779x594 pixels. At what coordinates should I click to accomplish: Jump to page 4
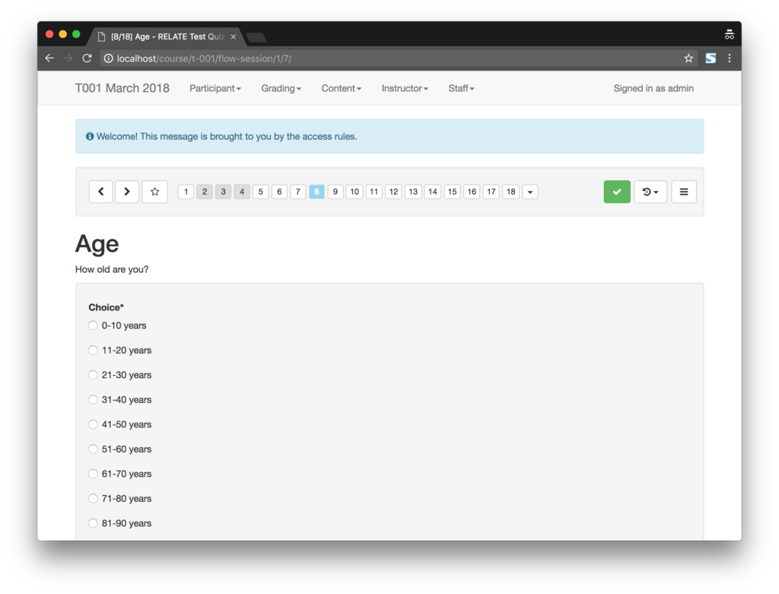pyautogui.click(x=242, y=192)
